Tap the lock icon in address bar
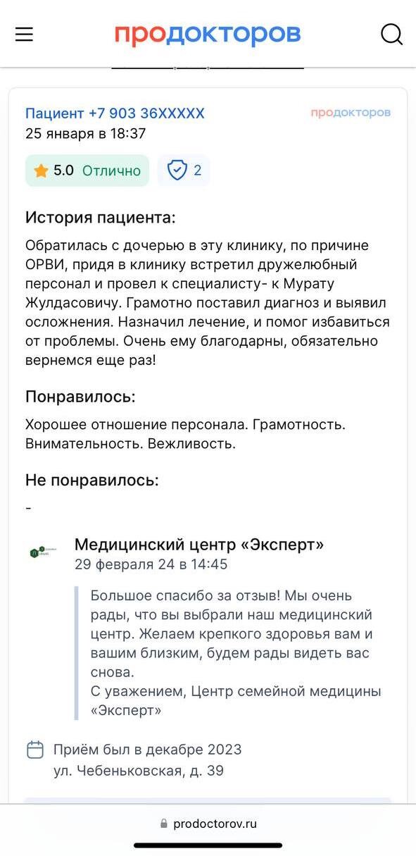Image resolution: width=416 pixels, height=856 pixels. point(164,824)
